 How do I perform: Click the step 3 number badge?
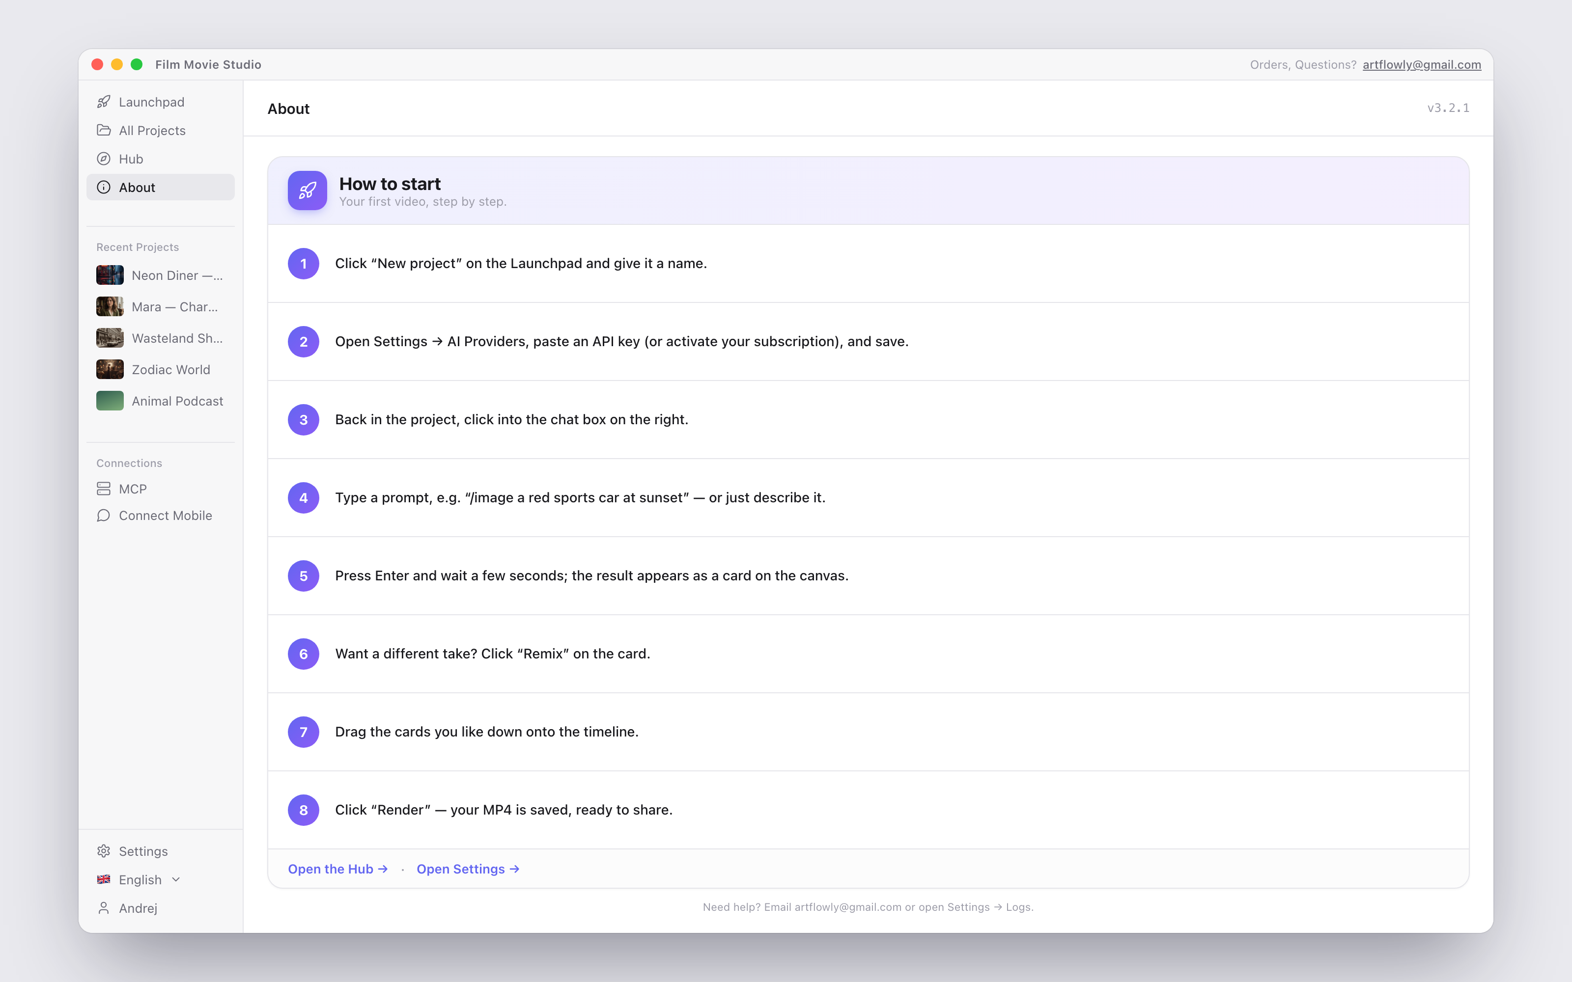tap(304, 419)
